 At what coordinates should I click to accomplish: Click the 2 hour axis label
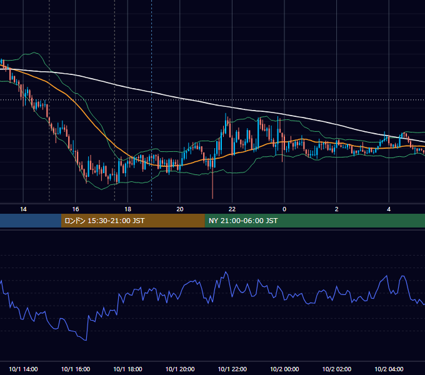coord(337,209)
